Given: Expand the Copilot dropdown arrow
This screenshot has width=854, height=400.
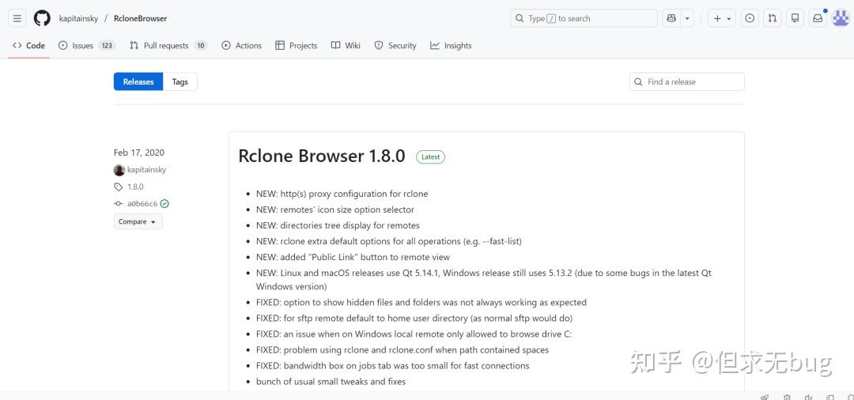Looking at the screenshot, I should coord(687,18).
